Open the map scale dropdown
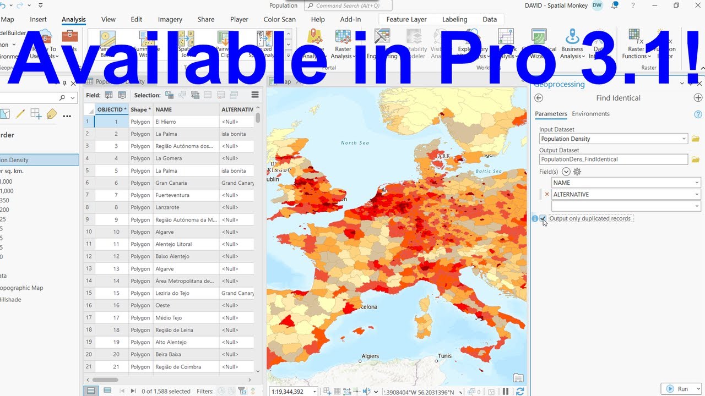 314,392
